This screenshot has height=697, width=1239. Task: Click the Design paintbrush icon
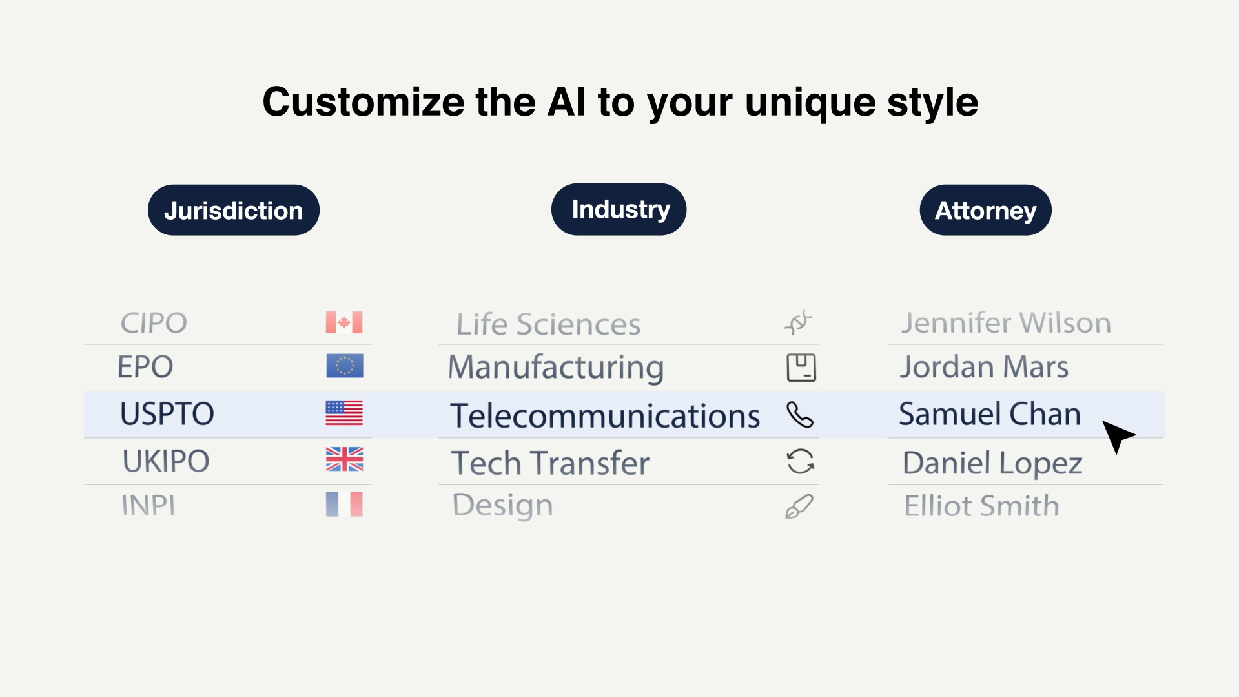799,506
